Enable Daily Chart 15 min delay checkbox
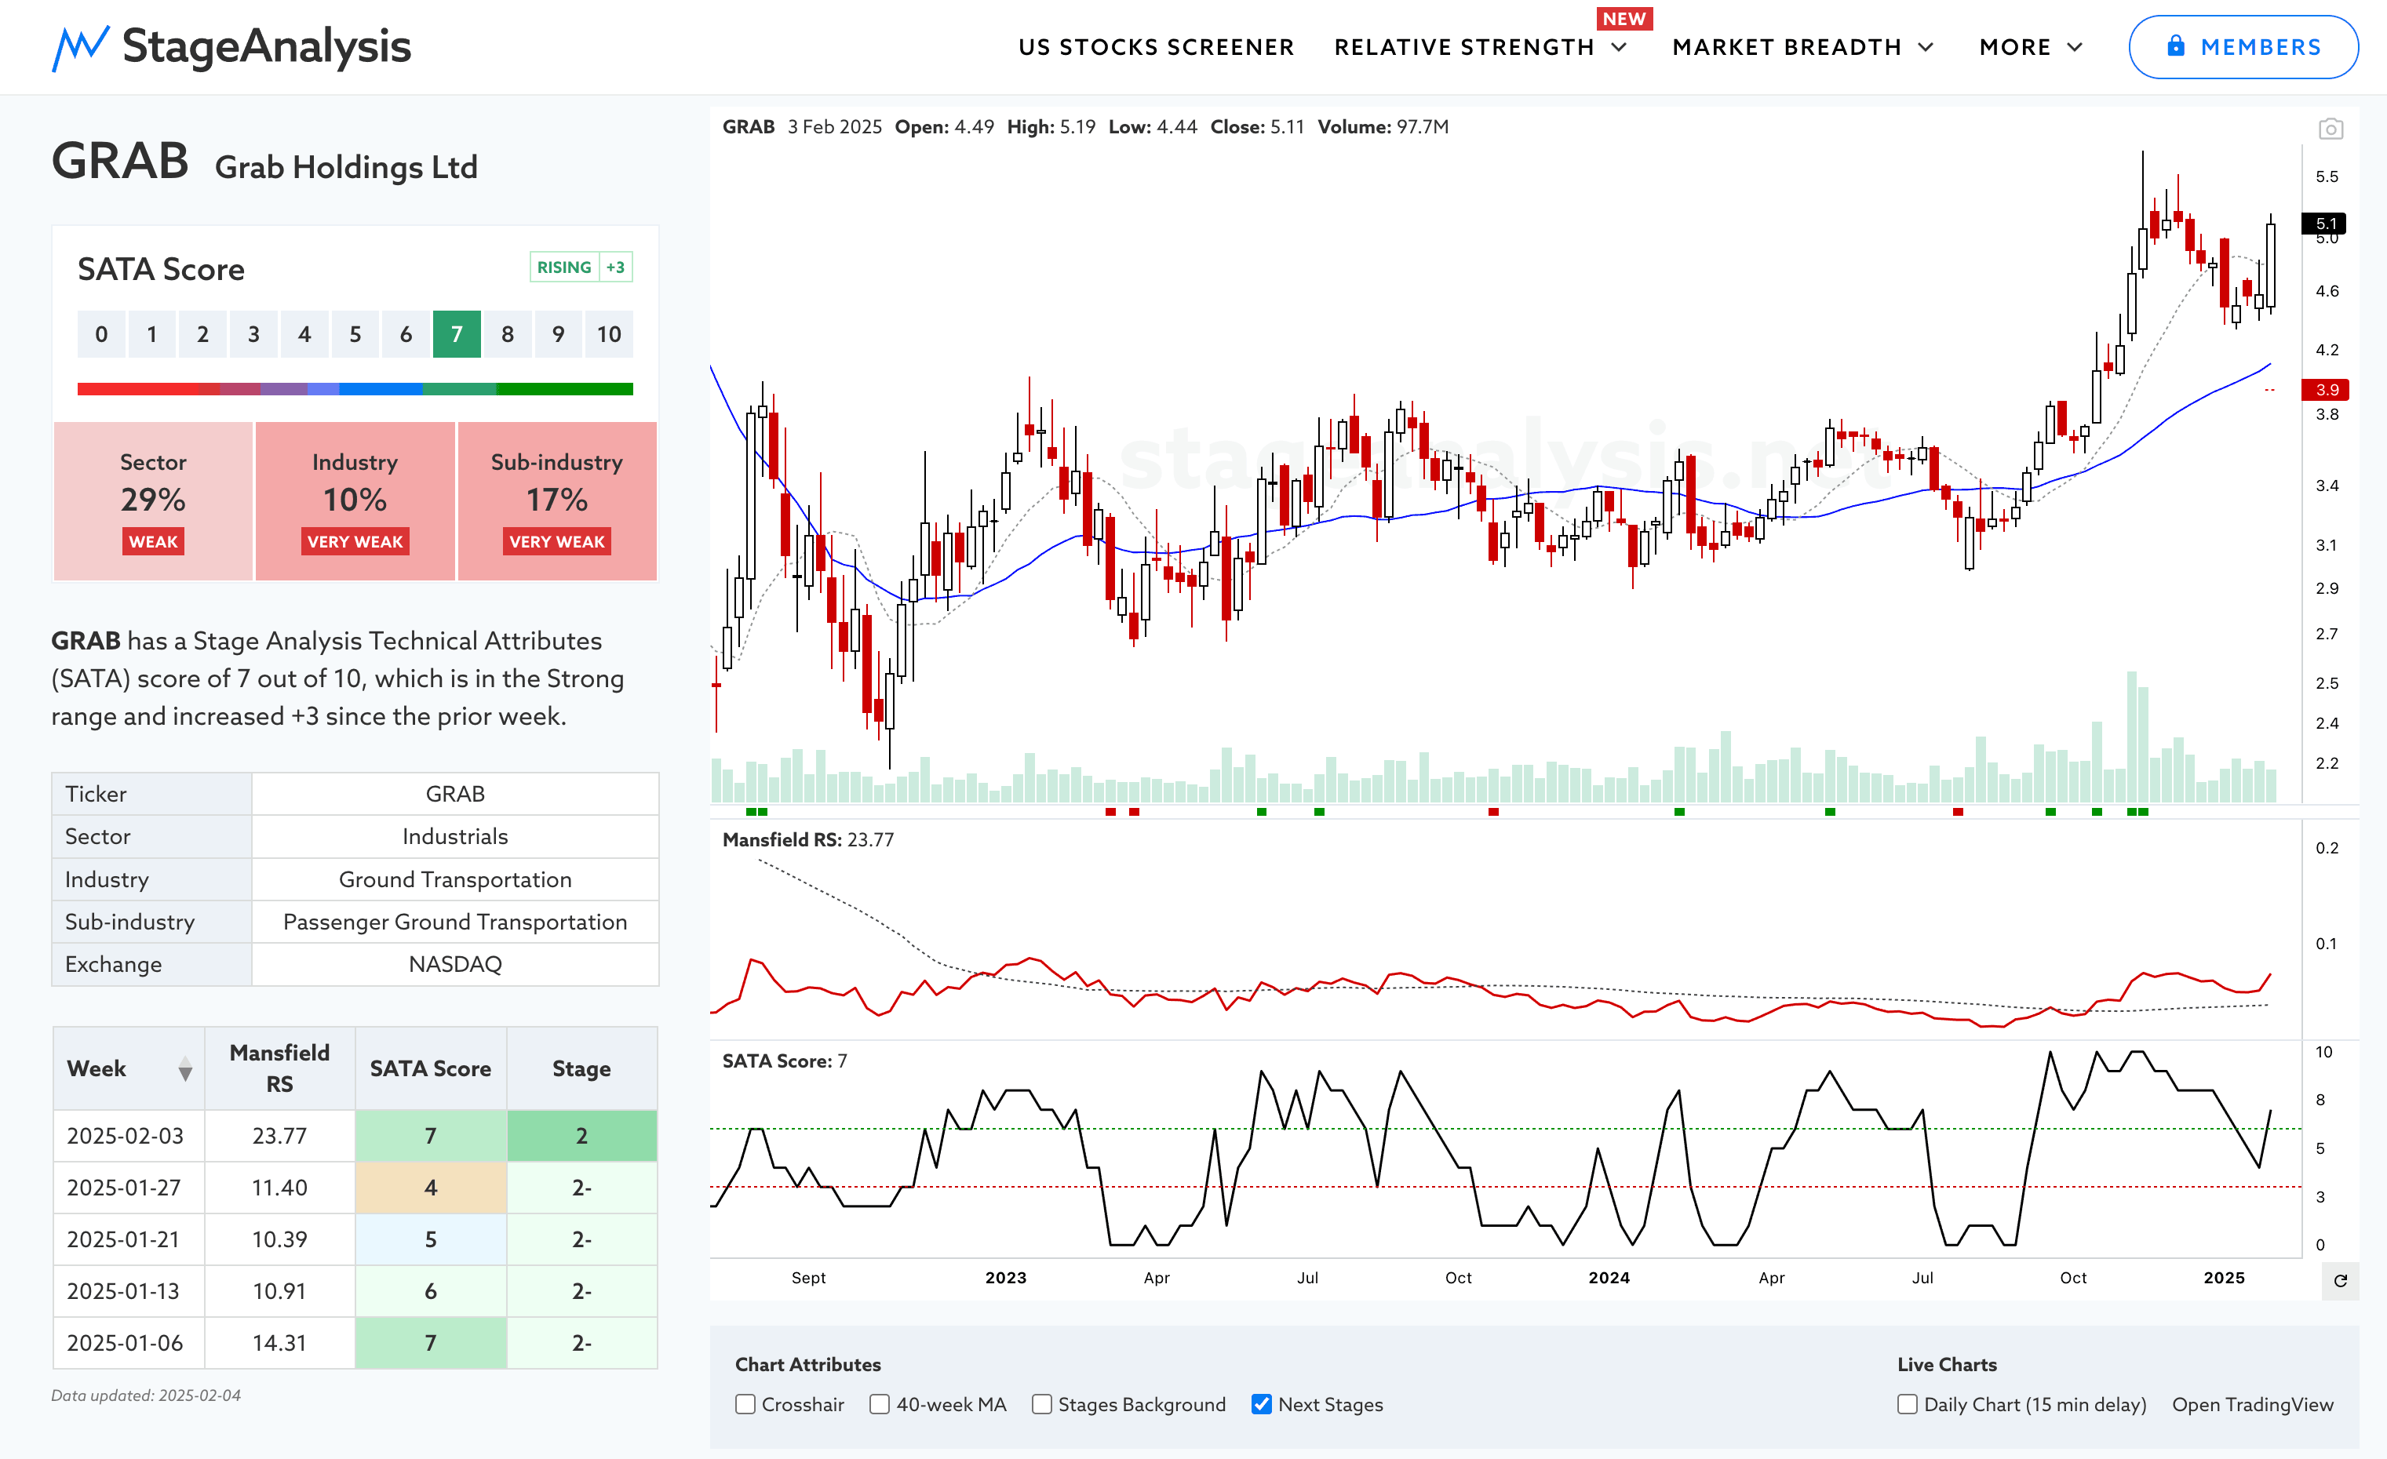This screenshot has width=2387, height=1459. [1908, 1404]
